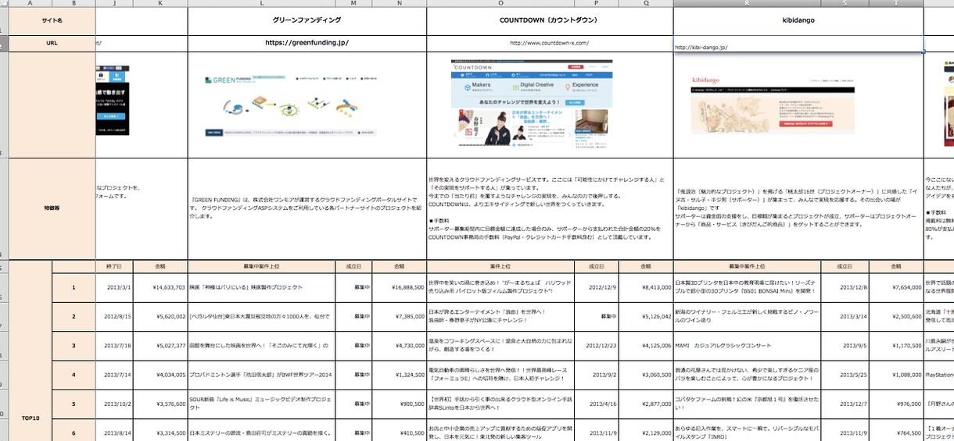Select rank 1 cell
Screen dimensions: 954x441
(74, 287)
